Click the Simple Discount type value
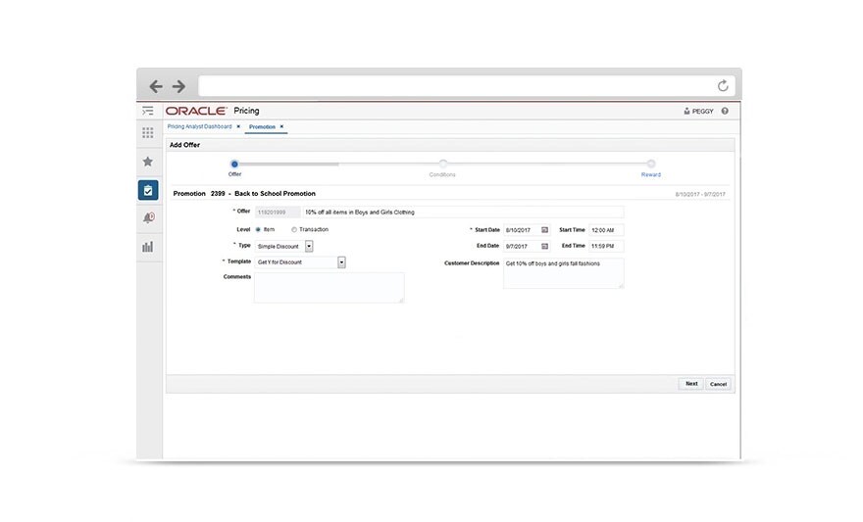Image resolution: width=863 pixels, height=522 pixels. click(x=279, y=246)
